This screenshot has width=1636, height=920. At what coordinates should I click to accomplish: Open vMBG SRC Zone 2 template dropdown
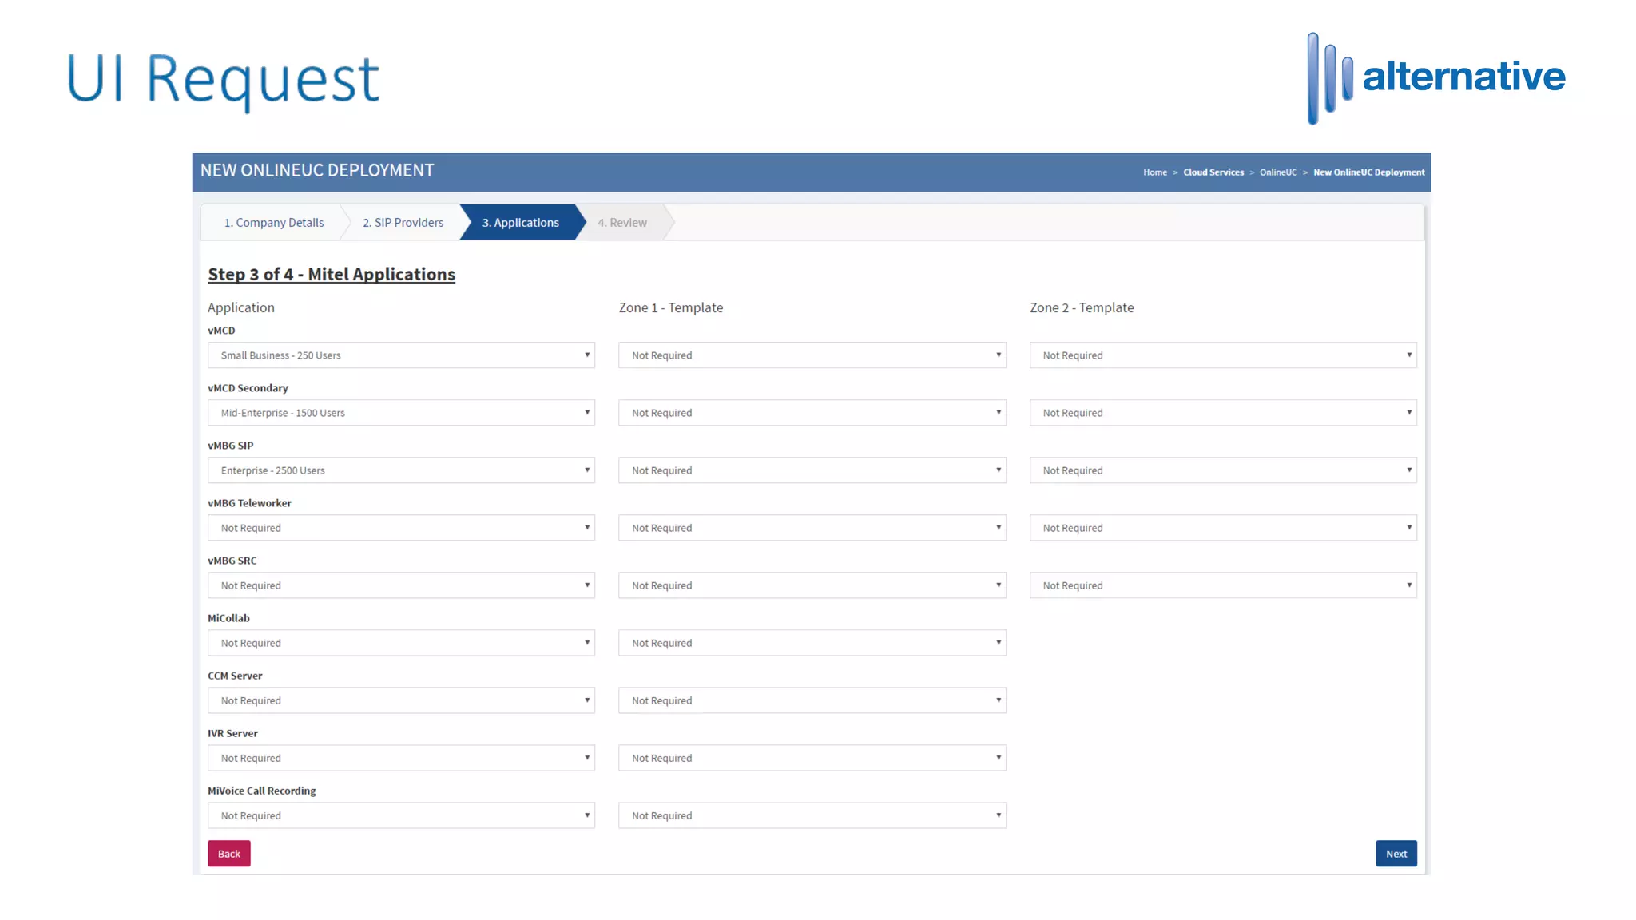(1222, 585)
